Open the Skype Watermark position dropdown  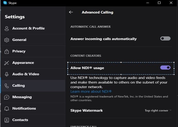click(x=158, y=111)
